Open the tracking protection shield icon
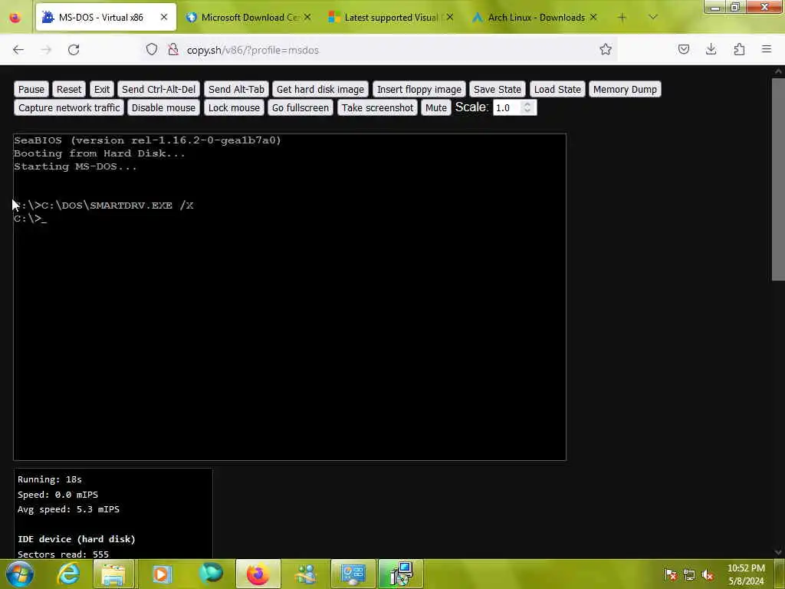This screenshot has height=589, width=785. point(152,49)
